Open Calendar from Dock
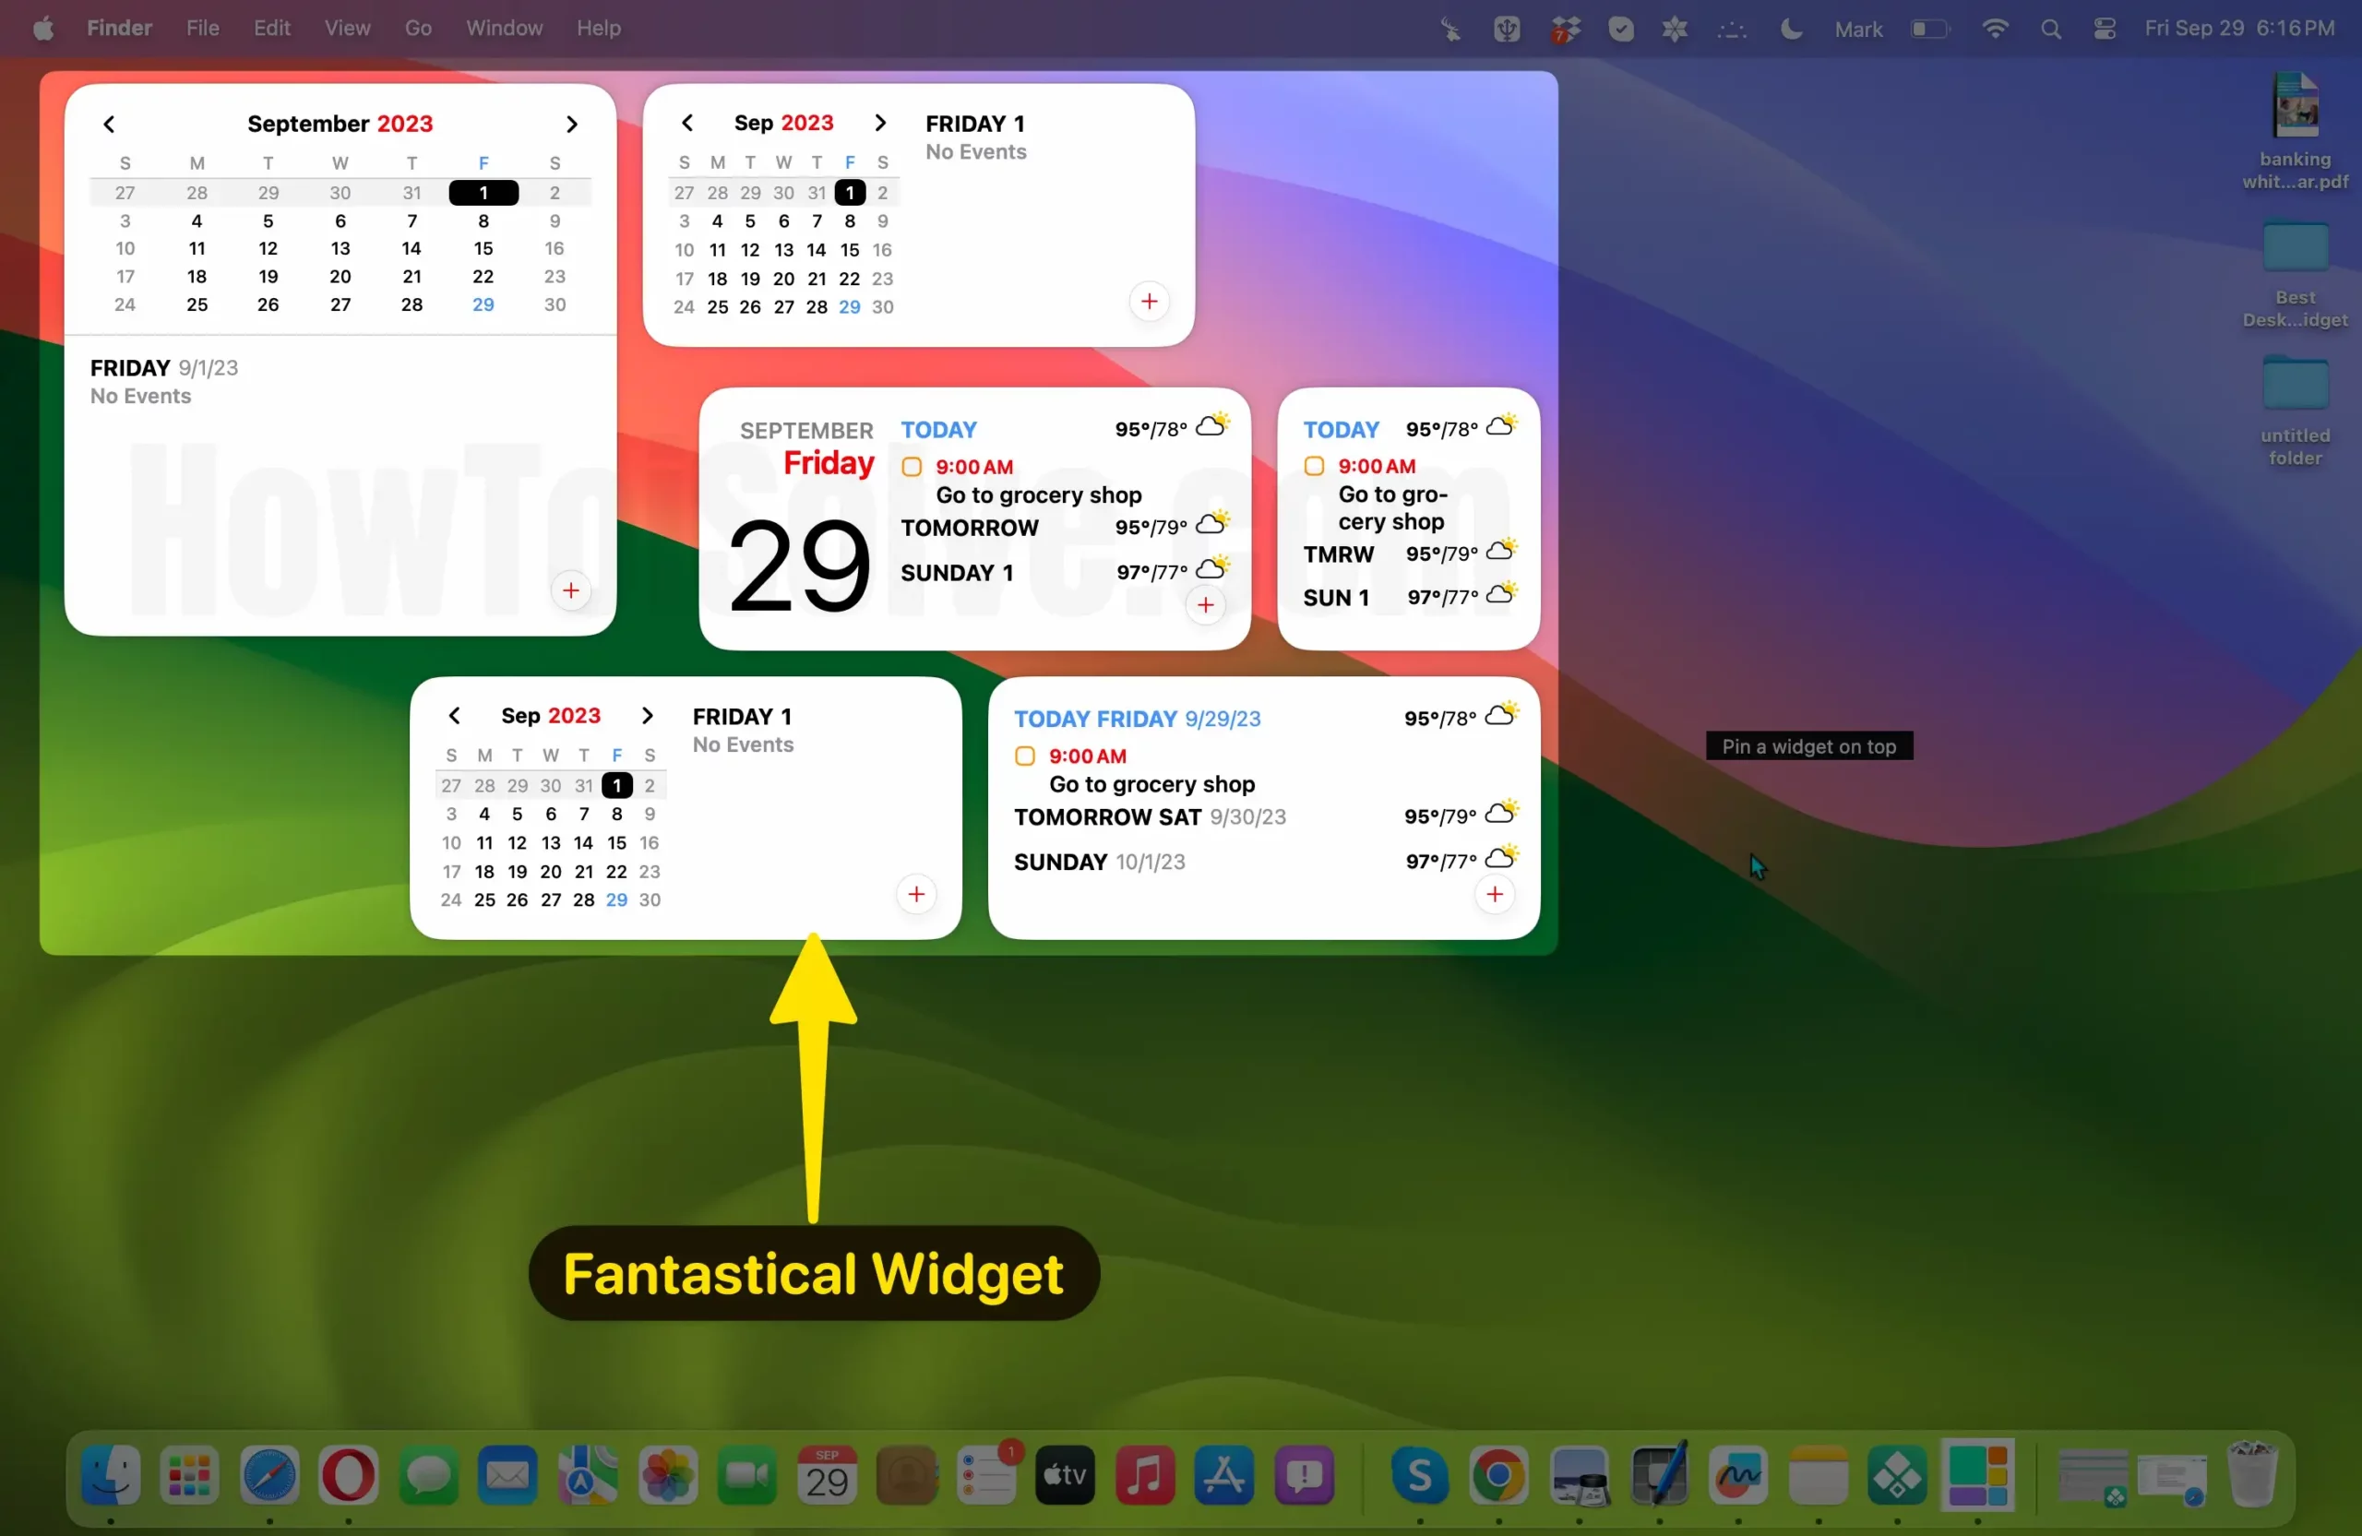Viewport: 2362px width, 1536px height. pos(827,1475)
